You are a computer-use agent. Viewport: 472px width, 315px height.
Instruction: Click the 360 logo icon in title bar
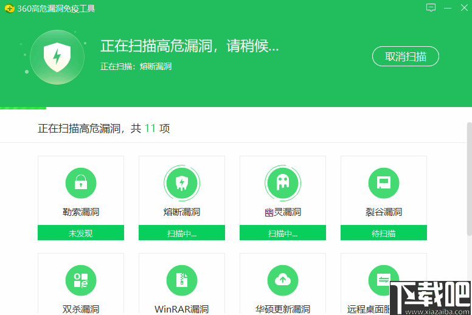[x=9, y=9]
